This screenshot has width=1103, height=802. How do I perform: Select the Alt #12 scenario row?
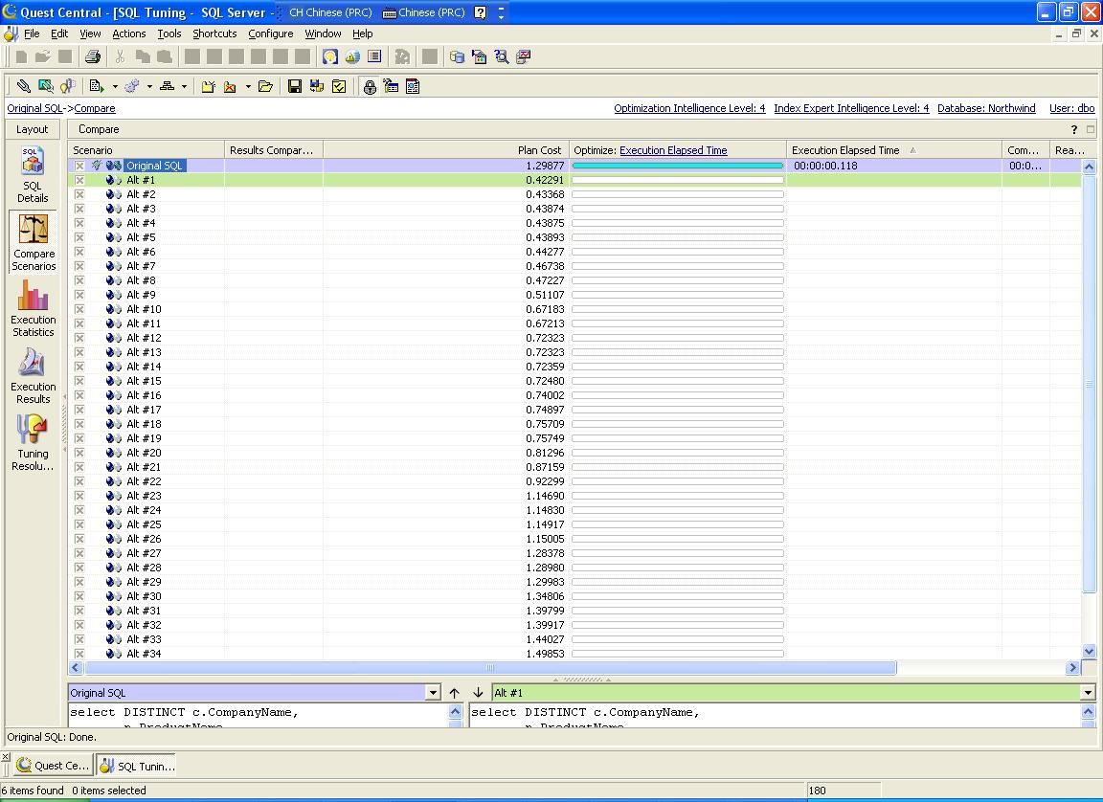tap(144, 337)
